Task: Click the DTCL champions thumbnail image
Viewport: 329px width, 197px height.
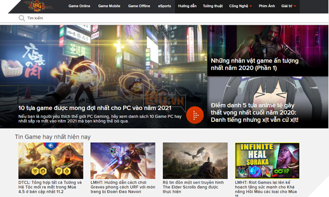Action: pyautogui.click(x=51, y=161)
